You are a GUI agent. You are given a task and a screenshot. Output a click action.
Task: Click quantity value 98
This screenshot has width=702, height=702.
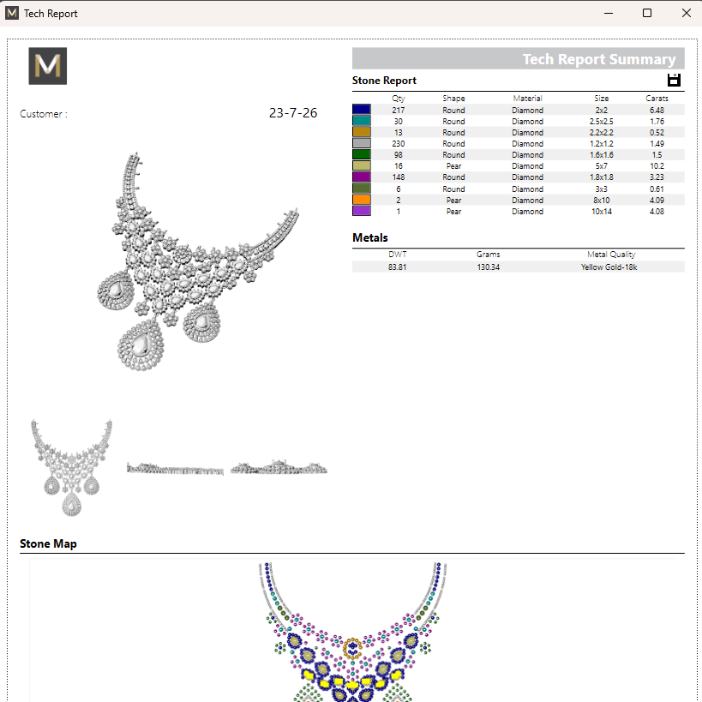click(x=398, y=155)
